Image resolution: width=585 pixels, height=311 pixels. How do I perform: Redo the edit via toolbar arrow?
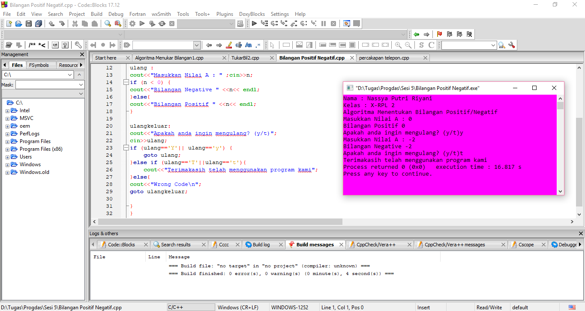[62, 24]
